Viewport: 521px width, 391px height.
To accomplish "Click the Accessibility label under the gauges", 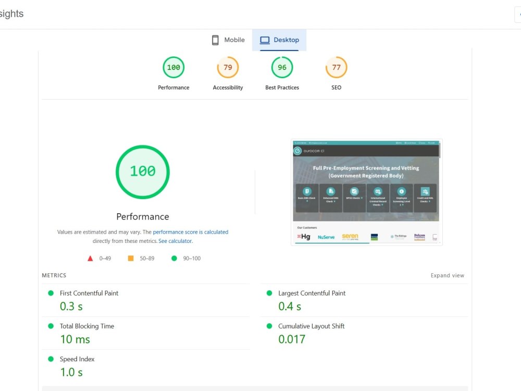I will [x=228, y=88].
